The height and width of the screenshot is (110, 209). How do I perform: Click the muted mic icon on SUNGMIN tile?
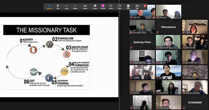click(x=184, y=108)
